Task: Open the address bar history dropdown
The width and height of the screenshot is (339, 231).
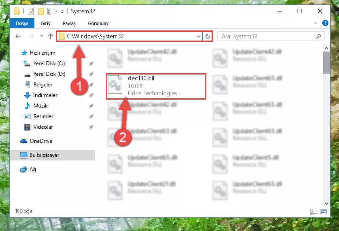Action: [199, 36]
